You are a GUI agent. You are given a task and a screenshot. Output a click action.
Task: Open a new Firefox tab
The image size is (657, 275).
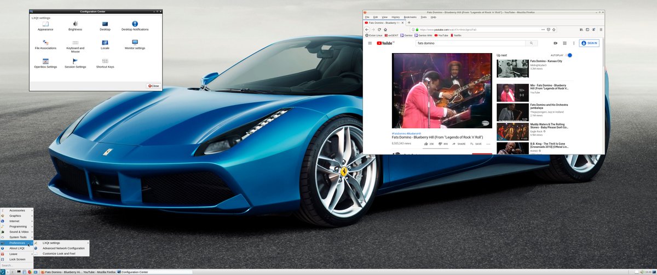pos(409,22)
